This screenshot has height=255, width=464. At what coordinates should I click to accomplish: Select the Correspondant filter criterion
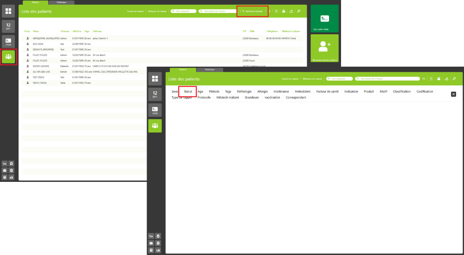(296, 98)
